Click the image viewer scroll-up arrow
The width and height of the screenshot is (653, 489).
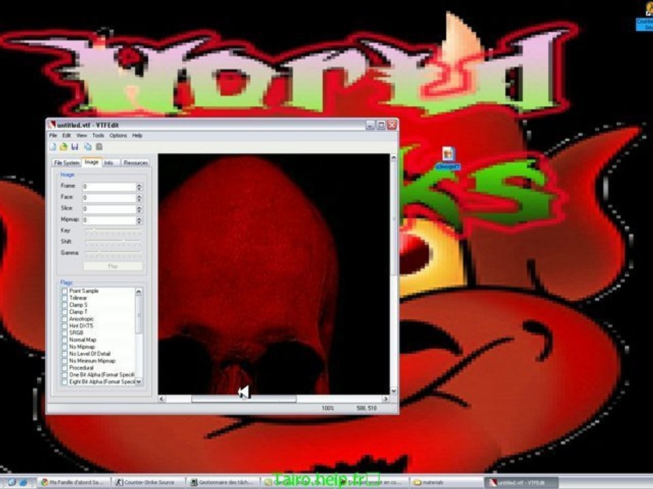(393, 158)
